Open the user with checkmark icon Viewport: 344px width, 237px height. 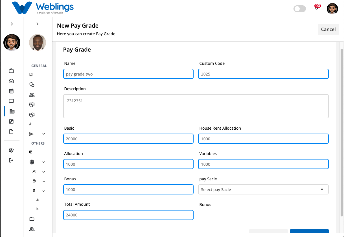tap(31, 124)
